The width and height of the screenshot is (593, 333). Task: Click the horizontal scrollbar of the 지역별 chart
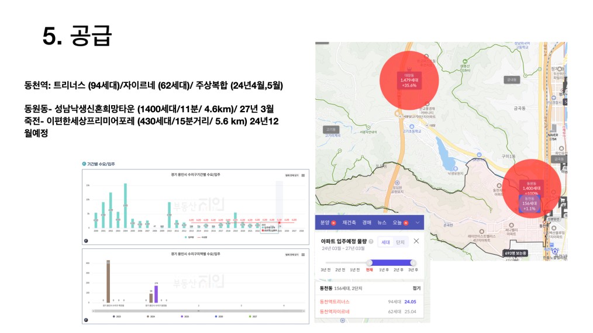[x=199, y=311]
